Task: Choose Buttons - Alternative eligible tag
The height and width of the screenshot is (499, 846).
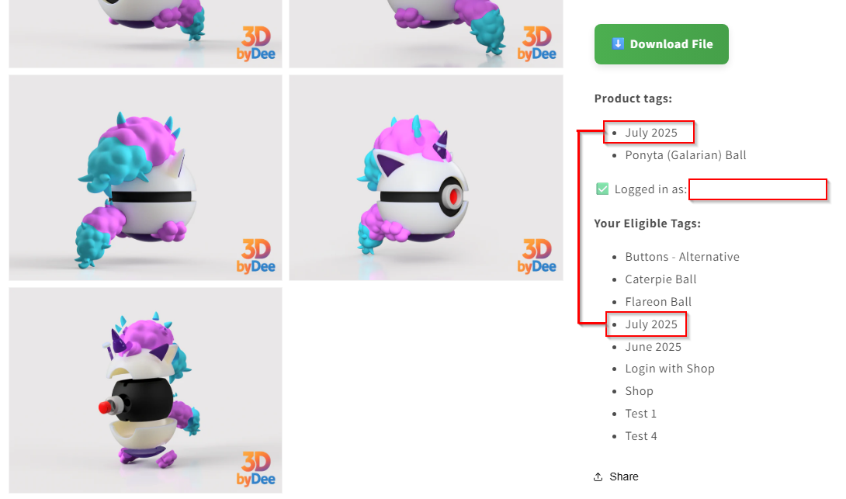Action: (682, 257)
